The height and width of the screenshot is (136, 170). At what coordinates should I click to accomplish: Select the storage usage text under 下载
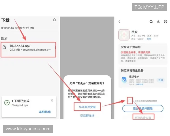(18, 28)
